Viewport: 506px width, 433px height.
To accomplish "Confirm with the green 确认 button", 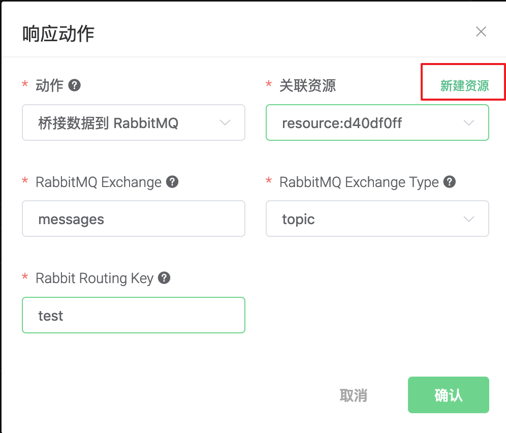I will 448,395.
